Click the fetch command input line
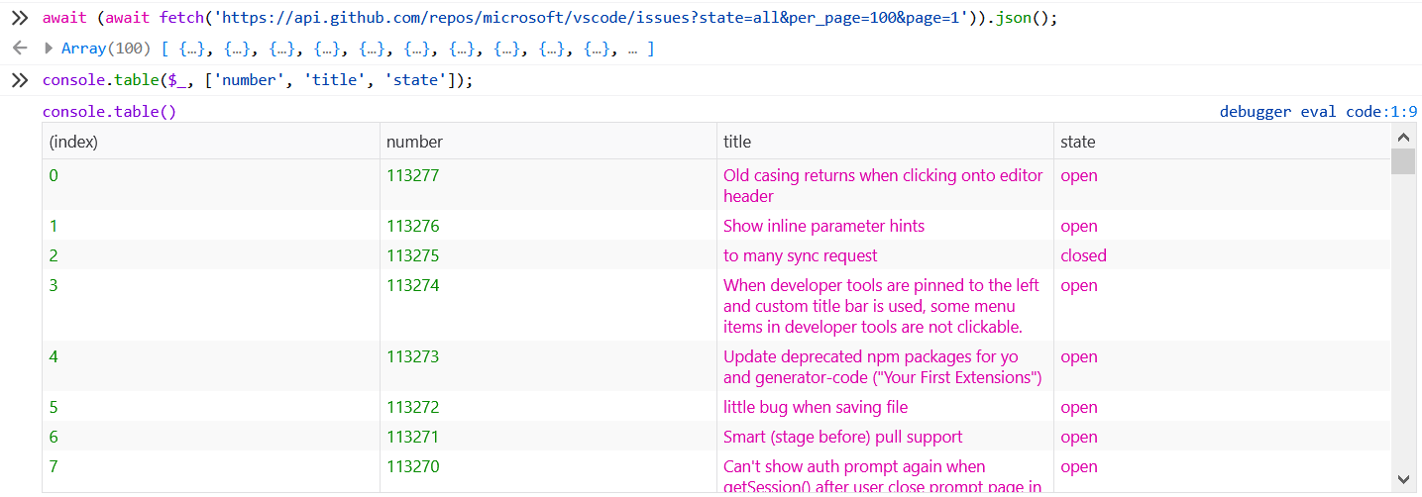The image size is (1422, 497). point(550,19)
